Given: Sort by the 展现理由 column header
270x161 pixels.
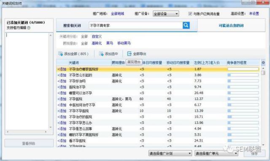Looking at the screenshot, I should pyautogui.click(x=118, y=63).
